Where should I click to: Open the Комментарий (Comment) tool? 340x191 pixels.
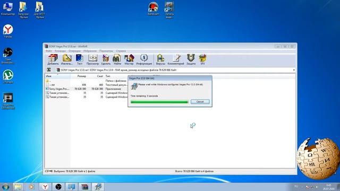click(x=176, y=59)
